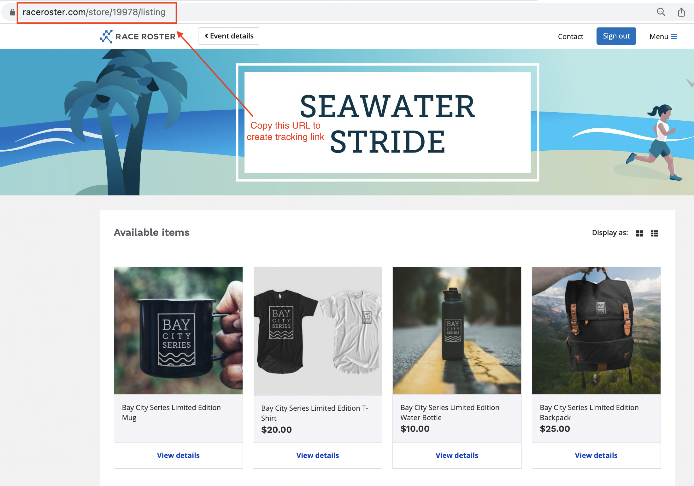View details for the Mug
The image size is (694, 486).
coord(178,455)
